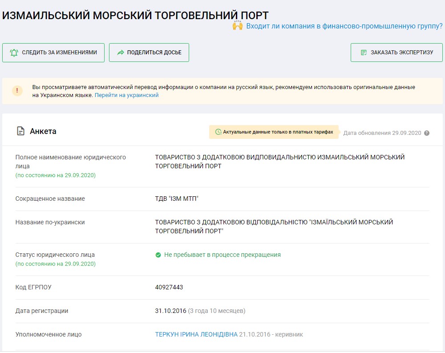The height and width of the screenshot is (353, 445).
Task: Click 21.10.2016 - керивник text
Action: 271,334
